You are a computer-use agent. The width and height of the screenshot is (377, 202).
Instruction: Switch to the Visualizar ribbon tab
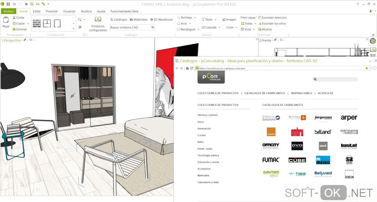point(69,11)
